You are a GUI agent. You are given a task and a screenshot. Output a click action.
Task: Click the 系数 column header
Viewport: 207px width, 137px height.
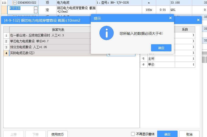pos(185,29)
